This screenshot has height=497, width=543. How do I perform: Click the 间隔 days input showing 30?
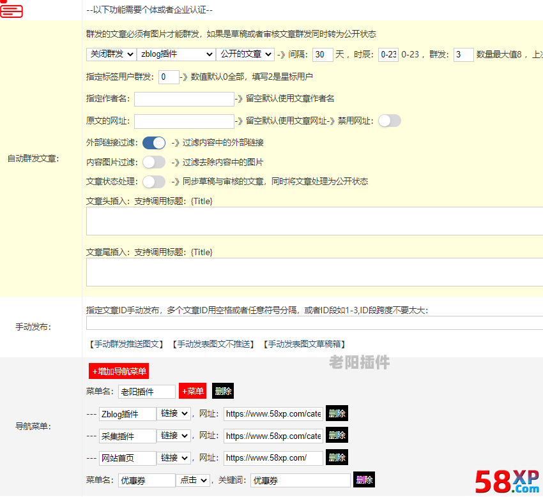pyautogui.click(x=322, y=54)
